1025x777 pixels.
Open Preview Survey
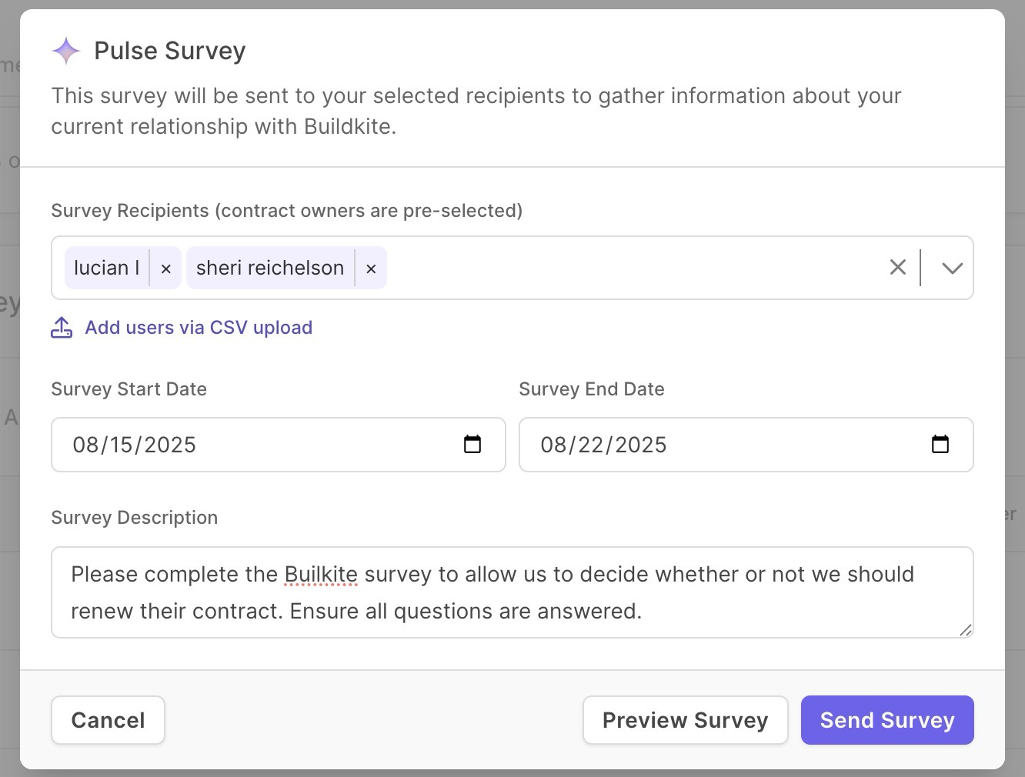click(x=685, y=720)
